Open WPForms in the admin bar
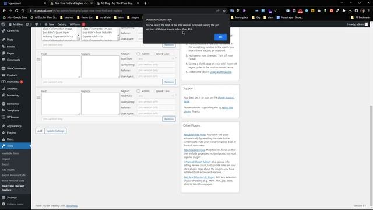This screenshot has height=210, width=373. (x=77, y=24)
